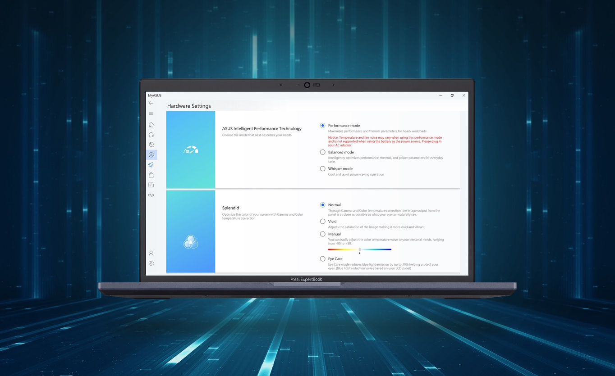Click the performance gauge tile icon
The image size is (615, 376).
[x=191, y=149]
